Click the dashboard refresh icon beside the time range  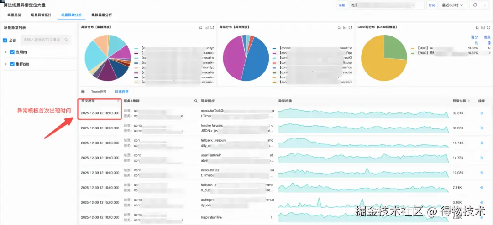(475, 5)
